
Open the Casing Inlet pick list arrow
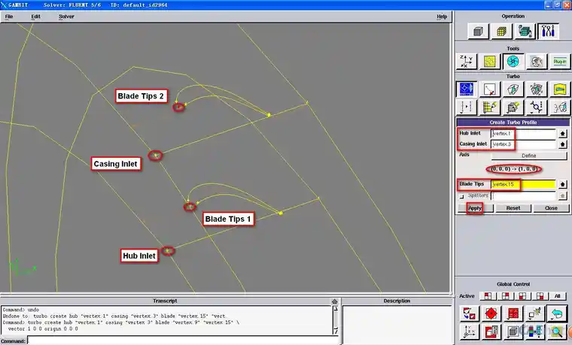[562, 144]
